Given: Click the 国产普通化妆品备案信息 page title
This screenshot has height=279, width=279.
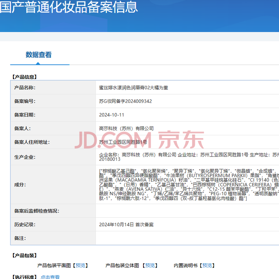Looking at the screenshot, I should pos(69,7).
